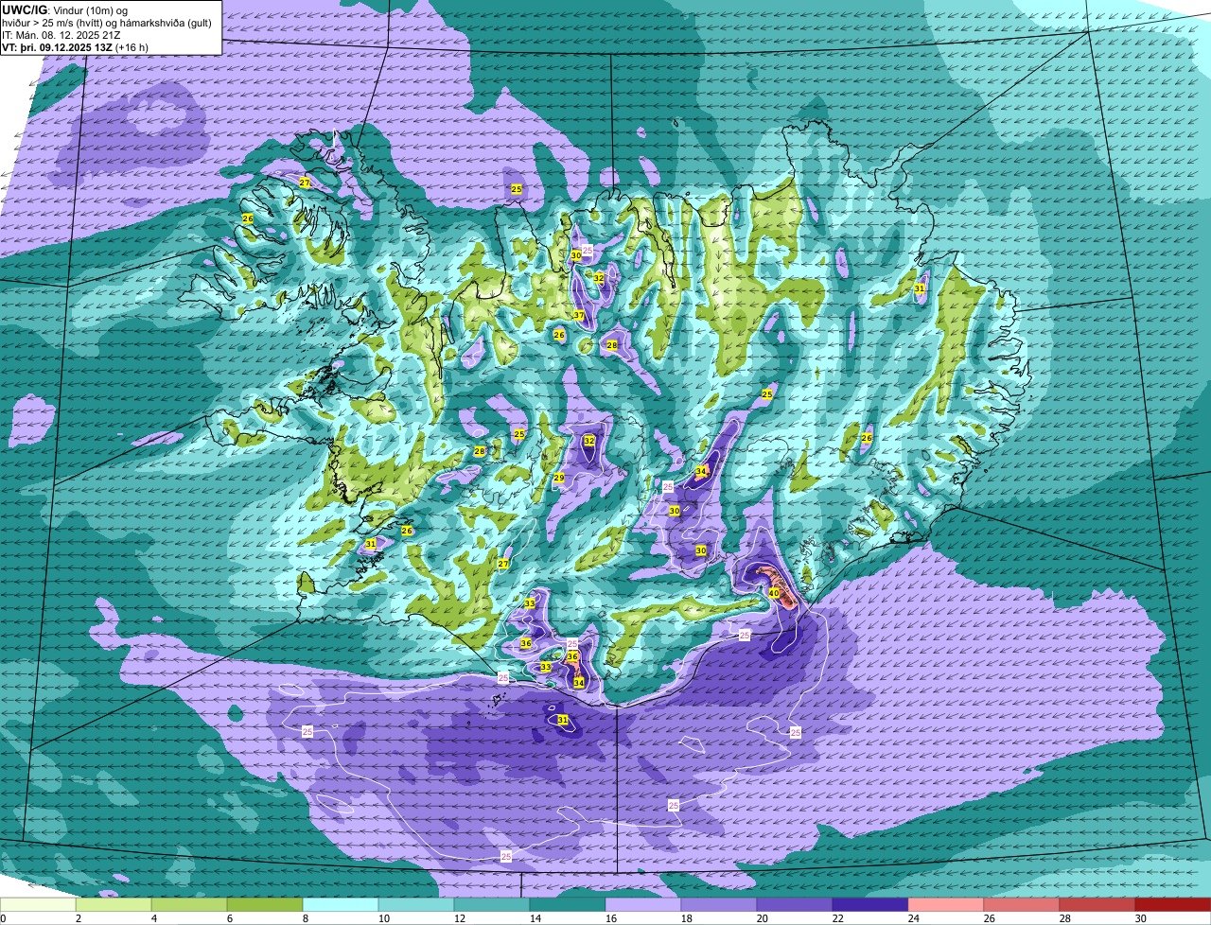This screenshot has height=925, width=1211.
Task: Click the teal legend swatch between 12 and 14
Action: [492, 905]
